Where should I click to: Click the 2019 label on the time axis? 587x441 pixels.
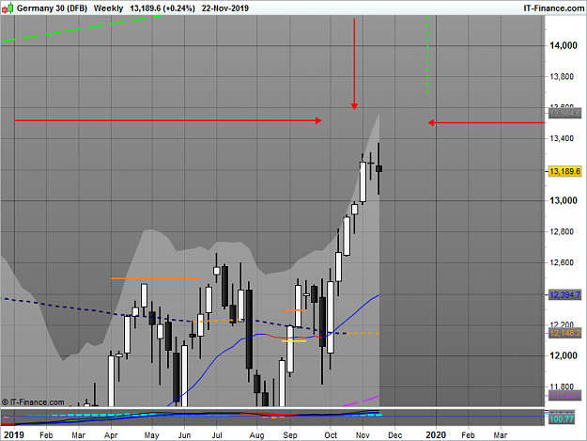point(14,435)
